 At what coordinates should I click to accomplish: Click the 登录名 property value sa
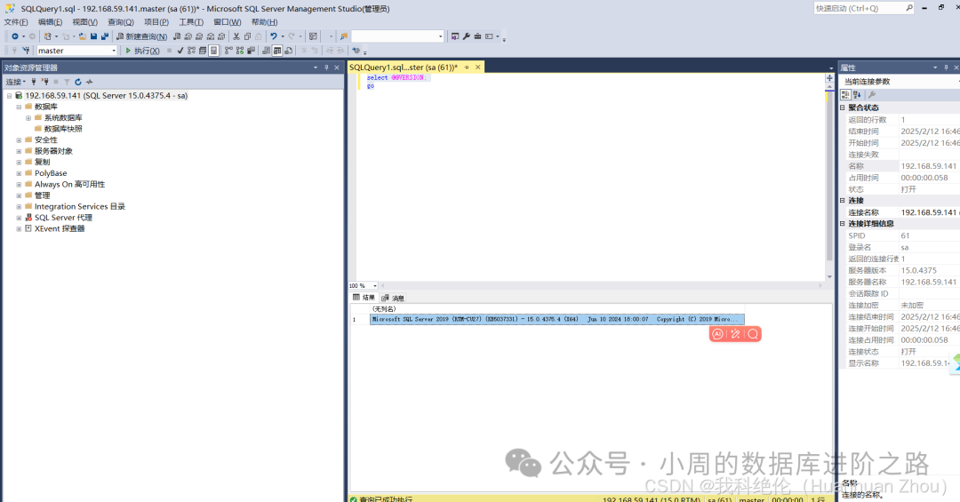[x=904, y=247]
